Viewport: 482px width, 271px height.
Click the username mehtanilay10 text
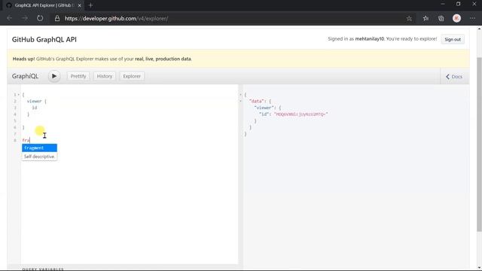(370, 39)
